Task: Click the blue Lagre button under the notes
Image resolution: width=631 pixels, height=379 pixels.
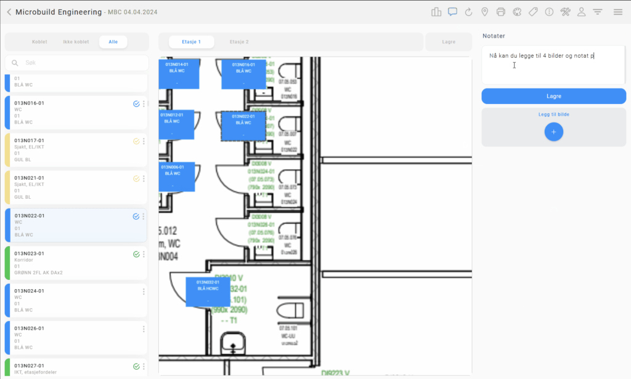Action: point(554,96)
